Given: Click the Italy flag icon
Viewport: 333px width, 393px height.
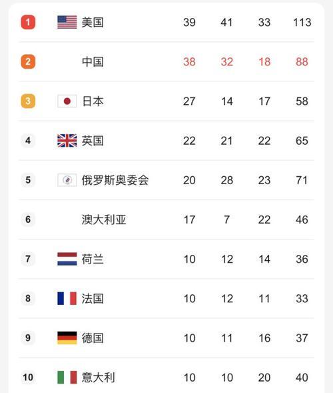Looking at the screenshot, I should [67, 377].
